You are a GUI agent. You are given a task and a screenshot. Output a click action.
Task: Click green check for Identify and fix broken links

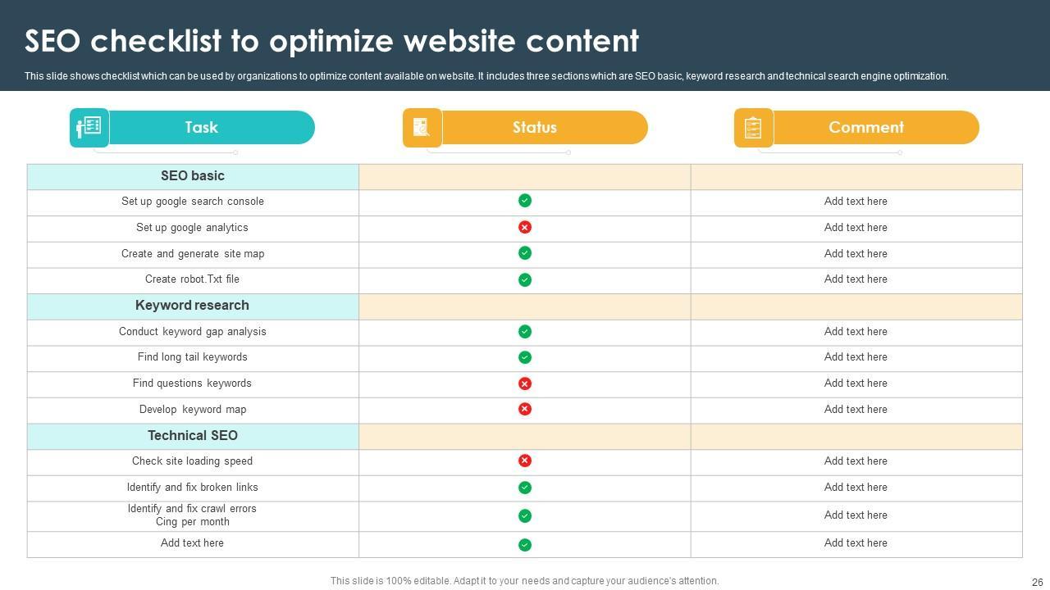525,488
